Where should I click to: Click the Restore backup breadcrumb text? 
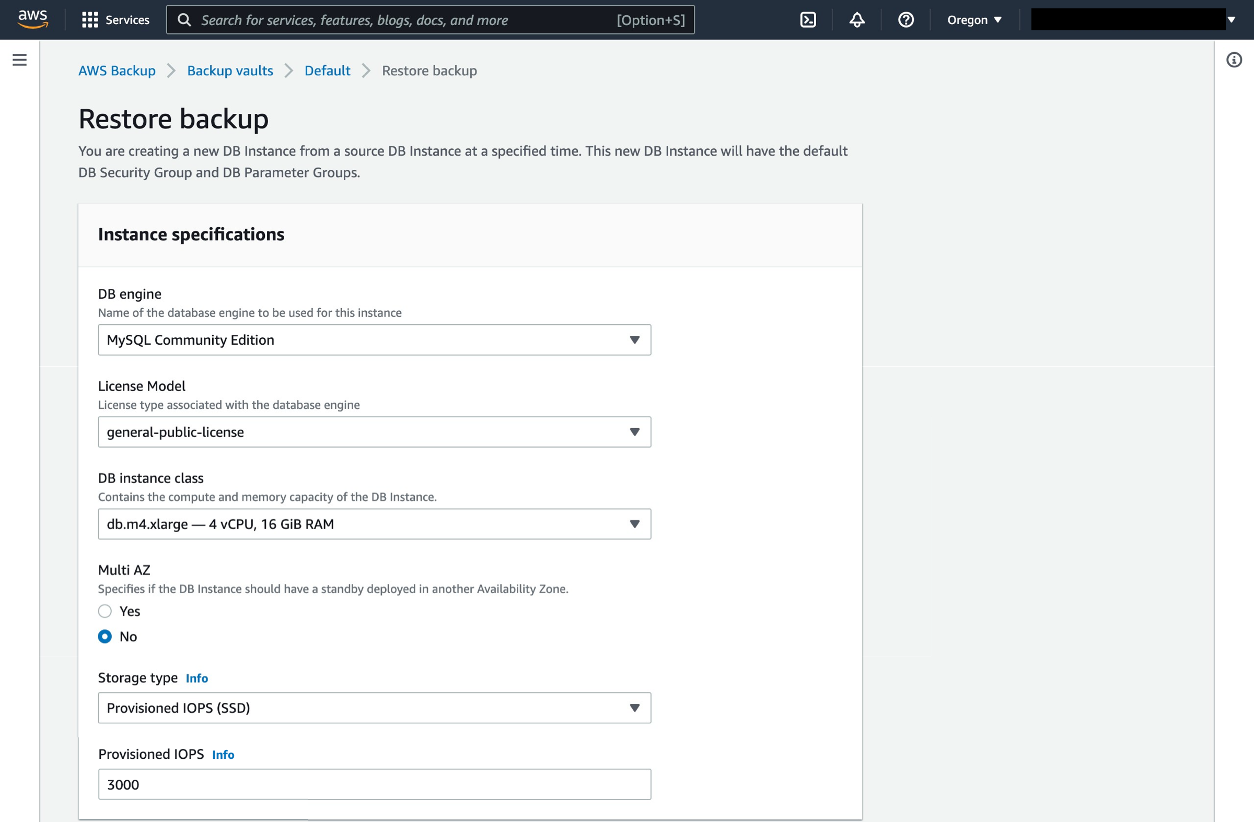point(429,71)
